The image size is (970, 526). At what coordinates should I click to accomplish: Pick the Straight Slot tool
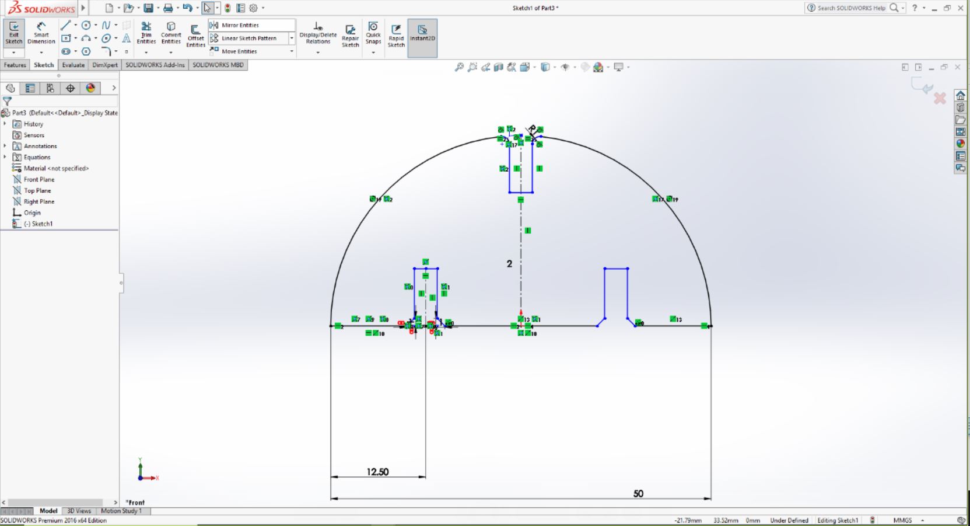coord(65,51)
